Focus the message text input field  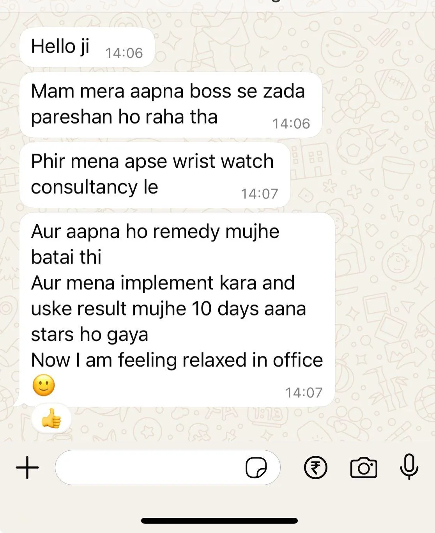(x=168, y=467)
